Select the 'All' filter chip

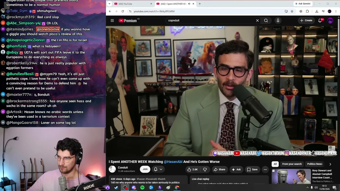(x=275, y=164)
